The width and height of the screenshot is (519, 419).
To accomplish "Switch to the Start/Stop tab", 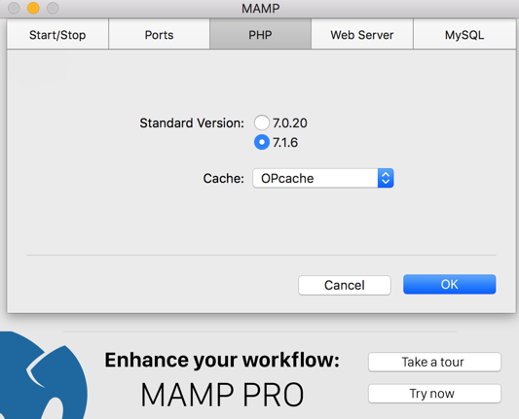I will 57,35.
